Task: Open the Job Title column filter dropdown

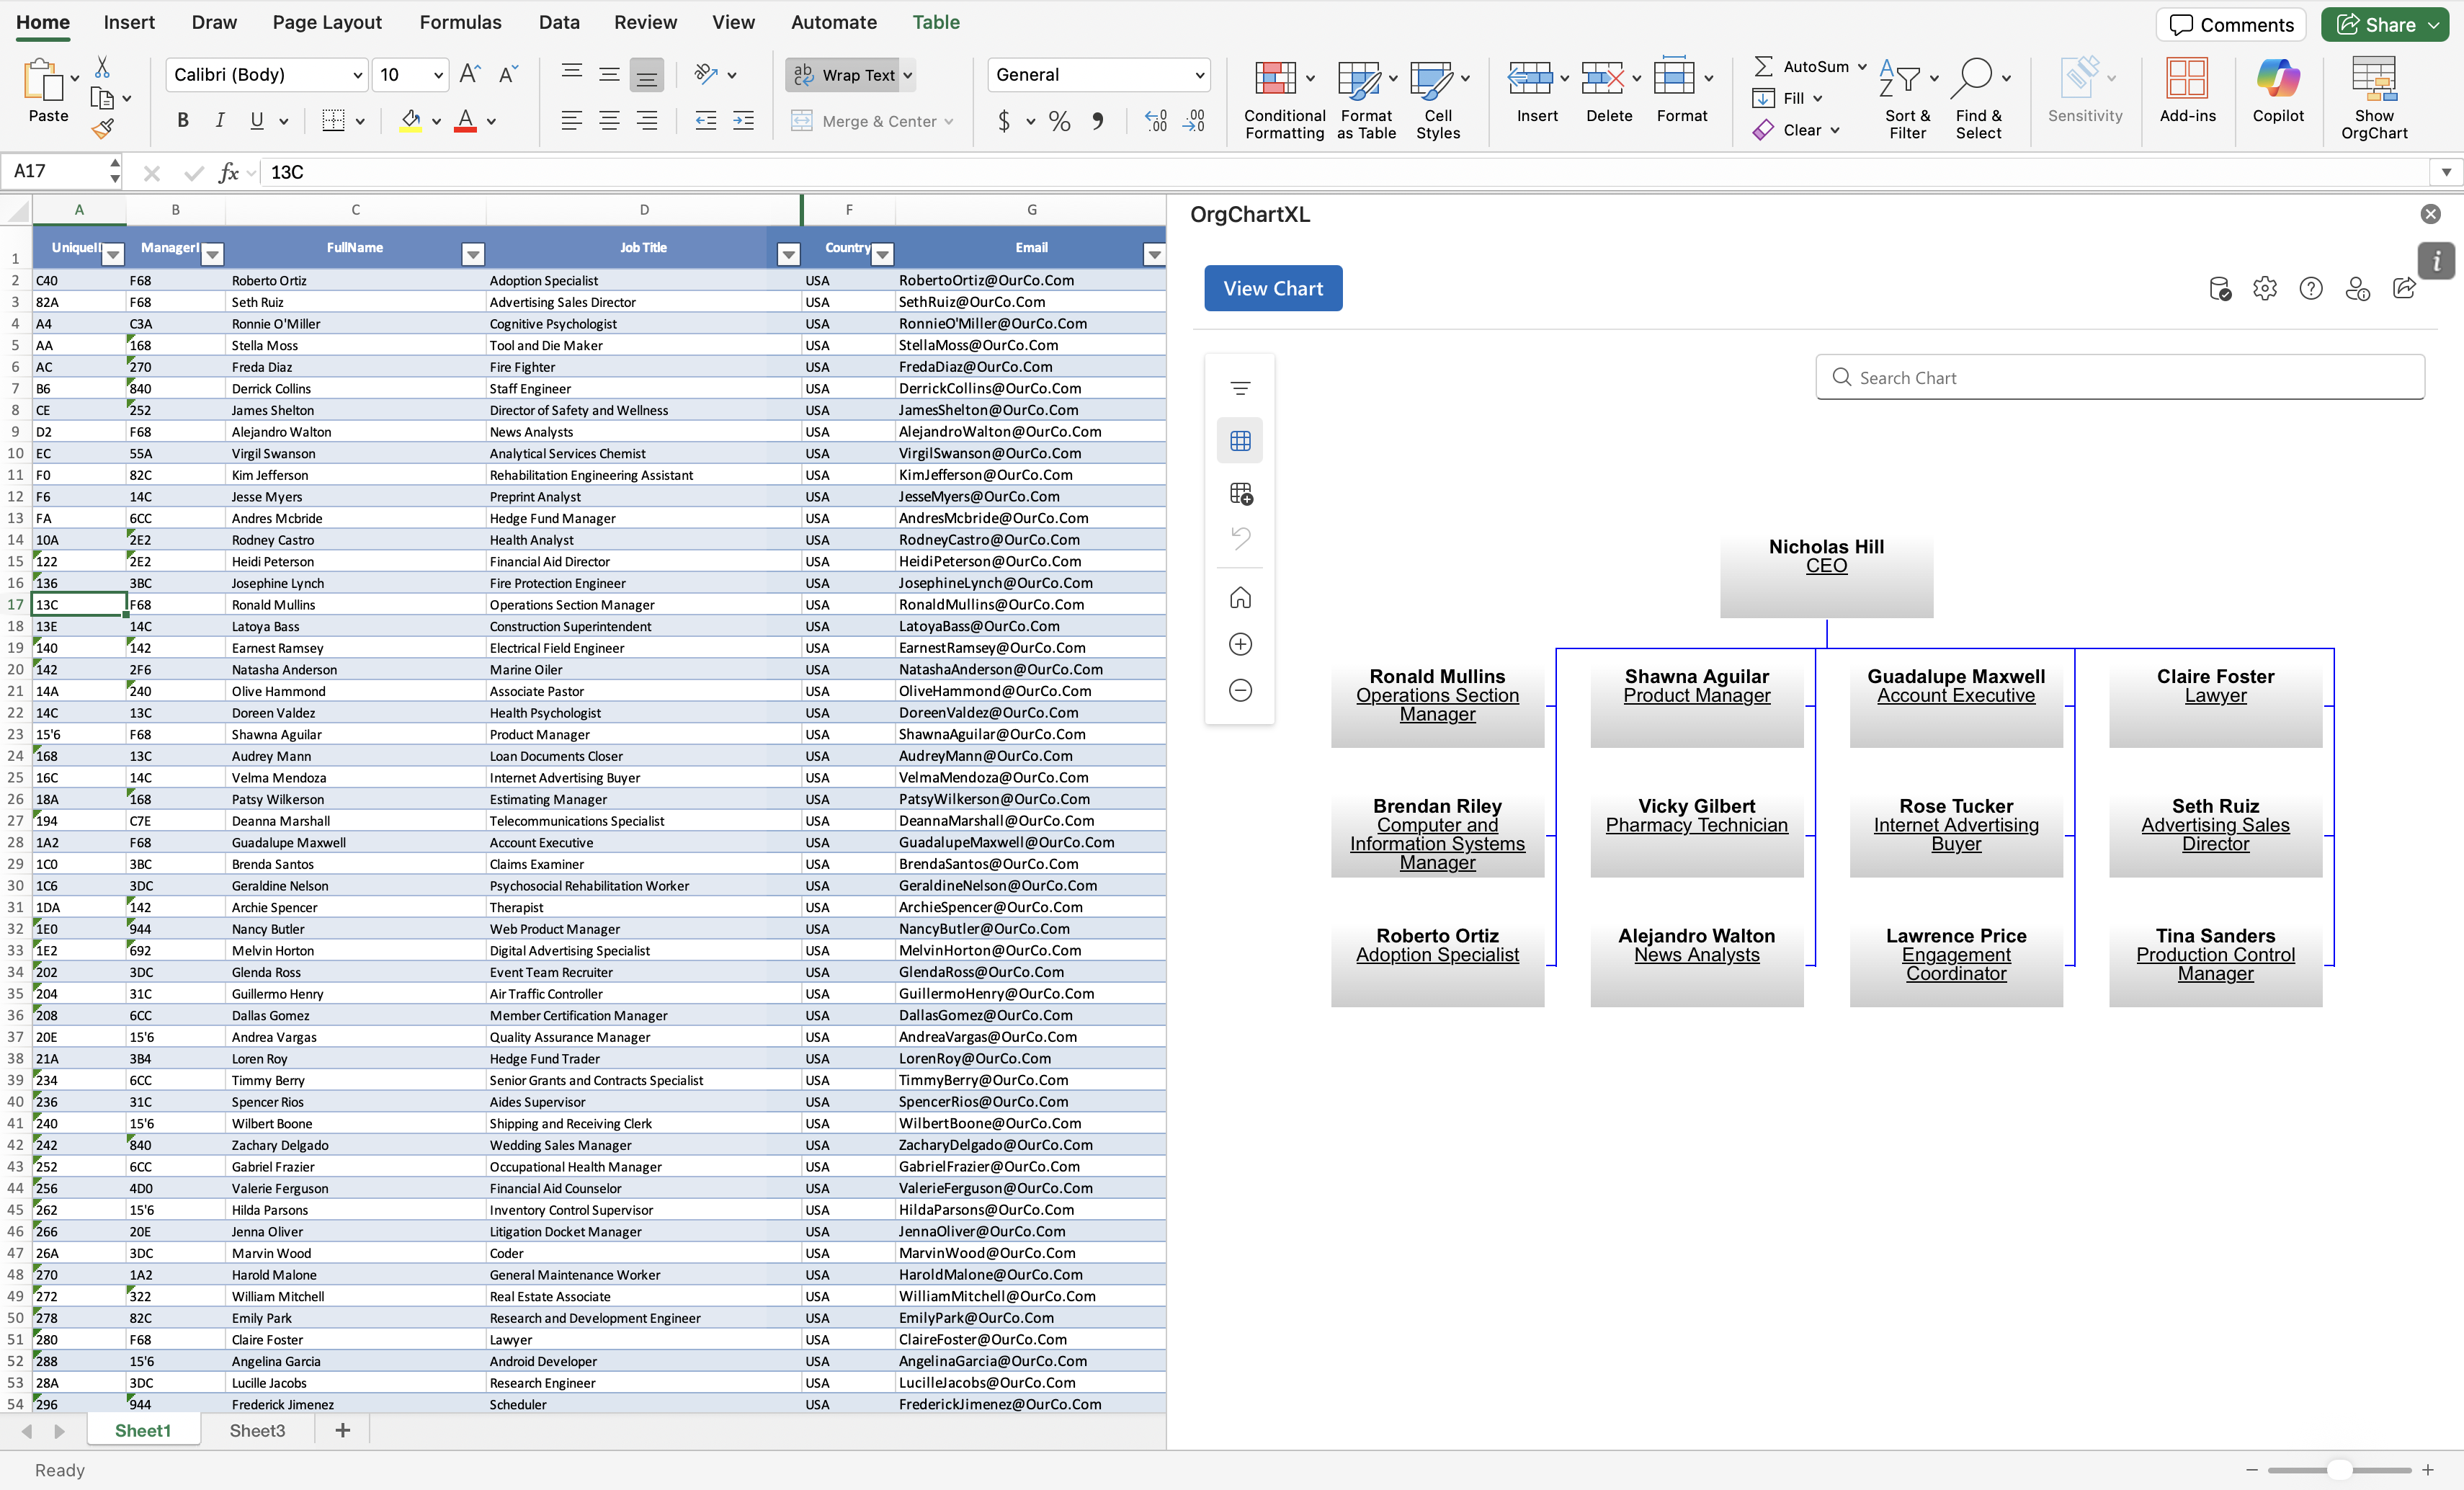Action: click(x=788, y=254)
